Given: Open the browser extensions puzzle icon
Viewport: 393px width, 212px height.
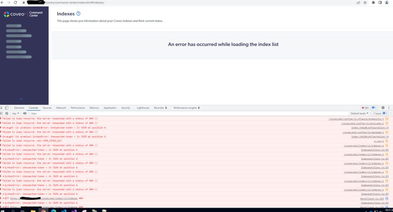Looking at the screenshot, I should pos(373,2).
